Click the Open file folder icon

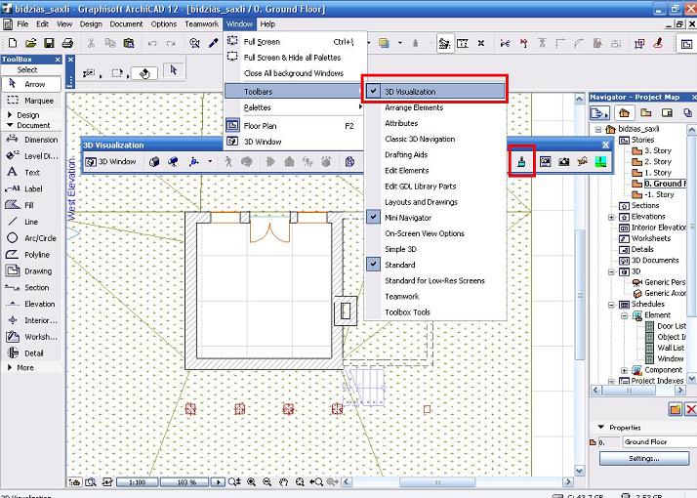click(x=30, y=43)
